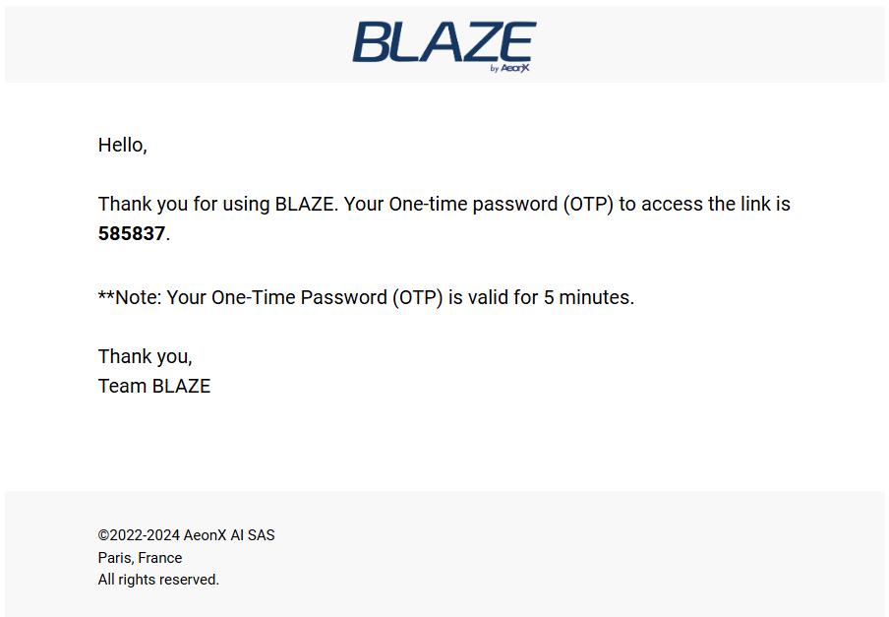Click 'AeonX AI SAS' in the footer
889x617 pixels.
[x=229, y=535]
